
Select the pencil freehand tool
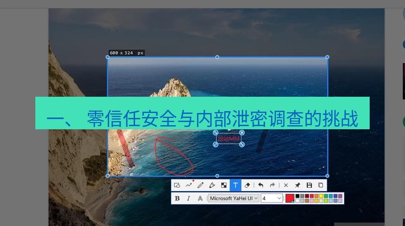[x=200, y=185]
